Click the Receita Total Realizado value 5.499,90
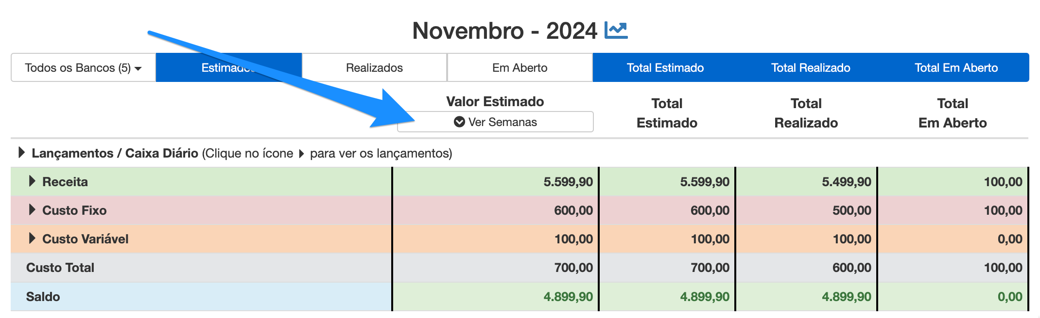This screenshot has width=1040, height=318. pos(846,182)
